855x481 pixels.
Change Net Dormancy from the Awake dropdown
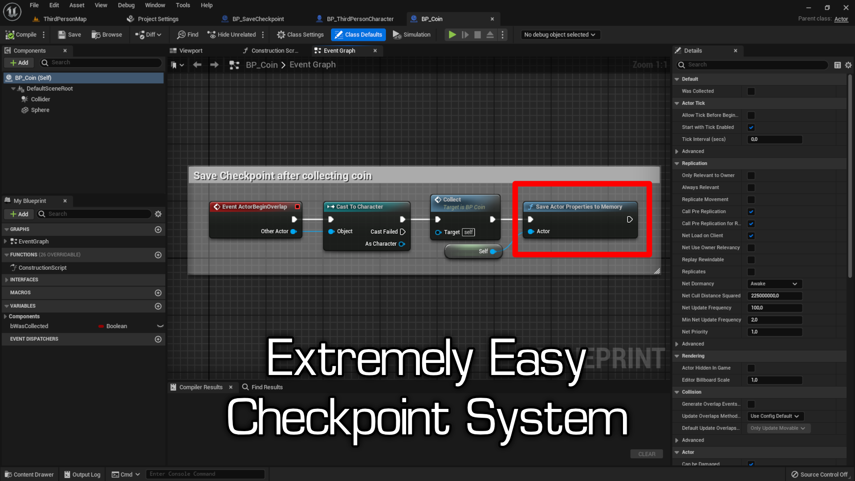pyautogui.click(x=774, y=284)
